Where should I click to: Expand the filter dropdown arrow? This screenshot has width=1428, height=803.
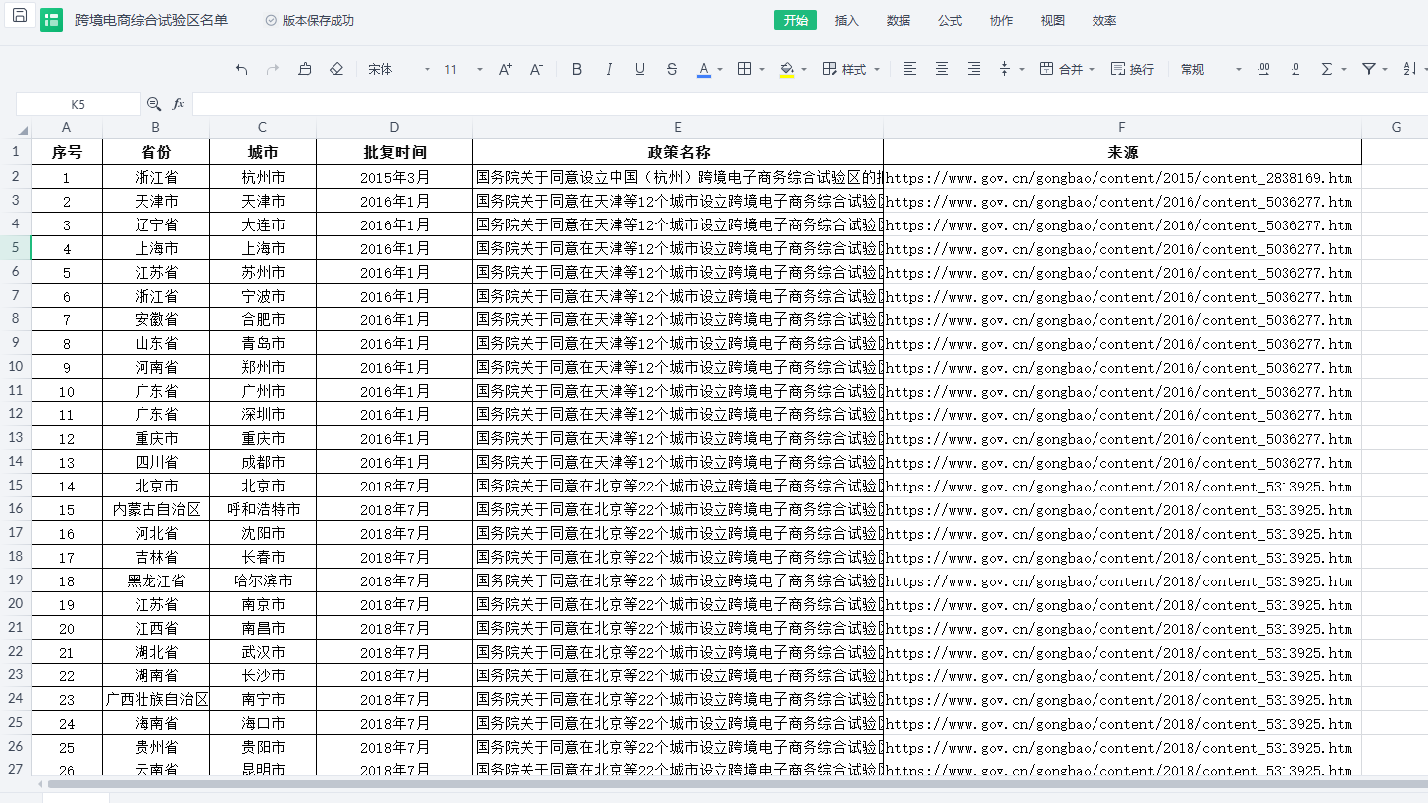point(1385,70)
